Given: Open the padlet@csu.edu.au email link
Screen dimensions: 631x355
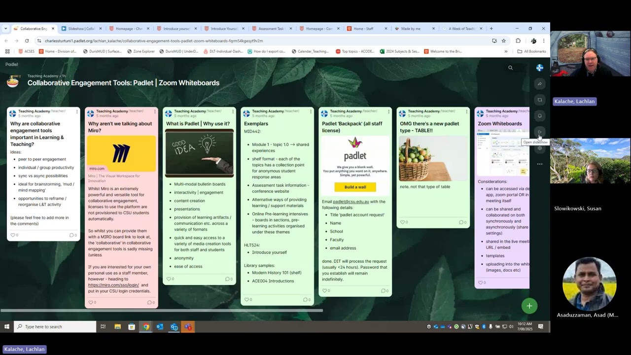Looking at the screenshot, I should (x=351, y=202).
